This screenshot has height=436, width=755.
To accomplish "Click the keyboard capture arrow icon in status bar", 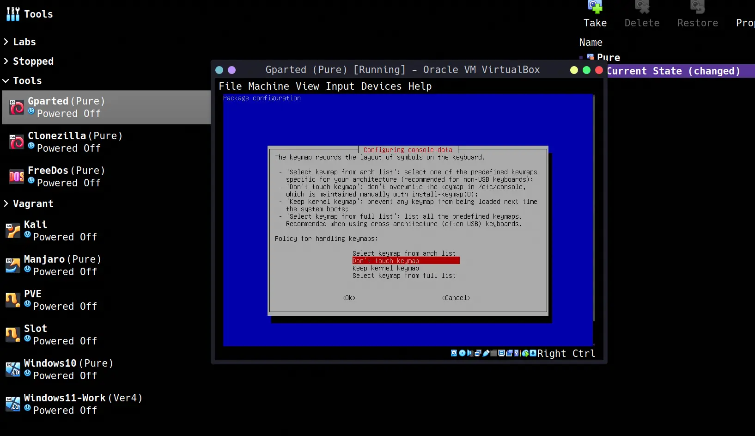I will click(533, 353).
